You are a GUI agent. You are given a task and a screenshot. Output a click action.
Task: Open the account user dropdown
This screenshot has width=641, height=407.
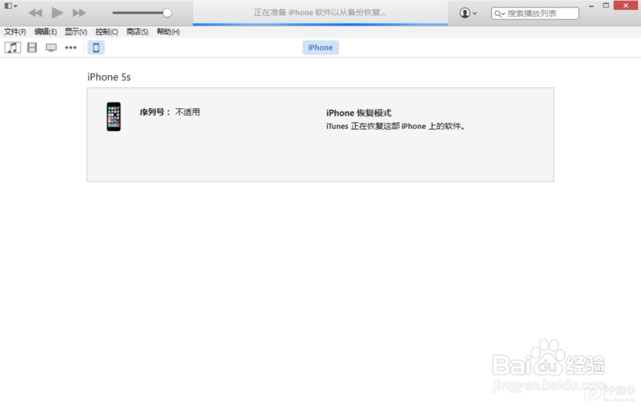tap(468, 13)
